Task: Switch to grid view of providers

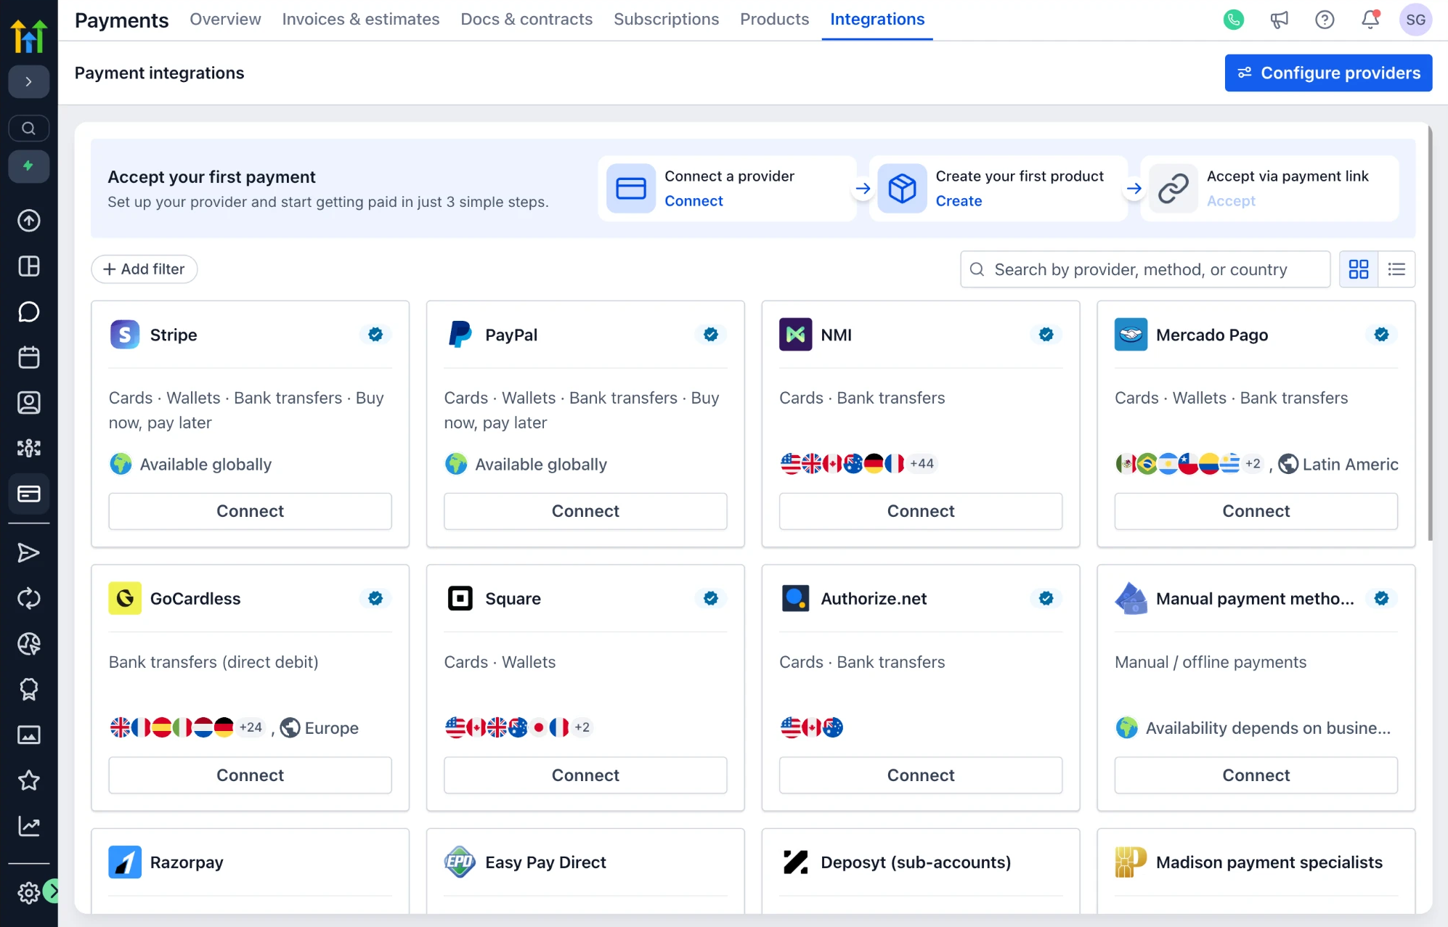Action: point(1358,269)
